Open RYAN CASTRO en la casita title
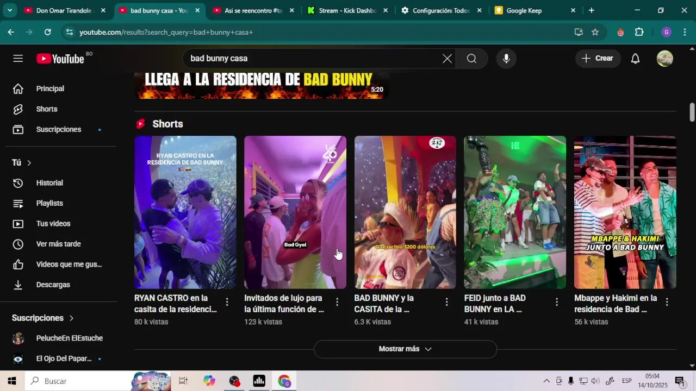 coord(176,304)
